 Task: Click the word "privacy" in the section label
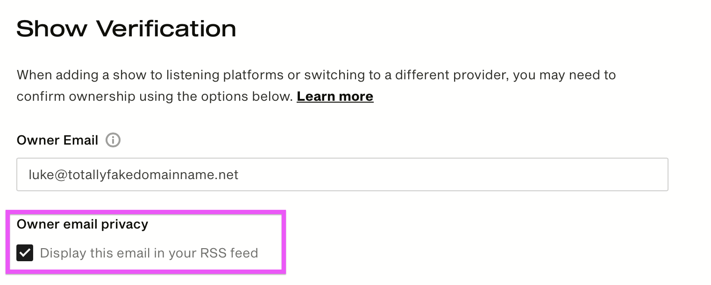[125, 224]
